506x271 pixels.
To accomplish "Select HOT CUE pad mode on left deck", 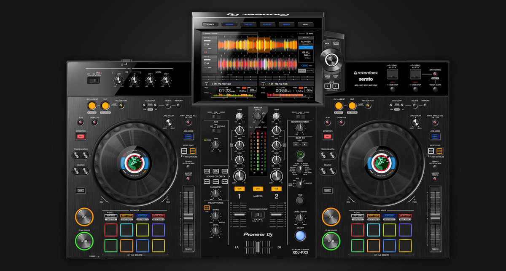I will [110, 215].
